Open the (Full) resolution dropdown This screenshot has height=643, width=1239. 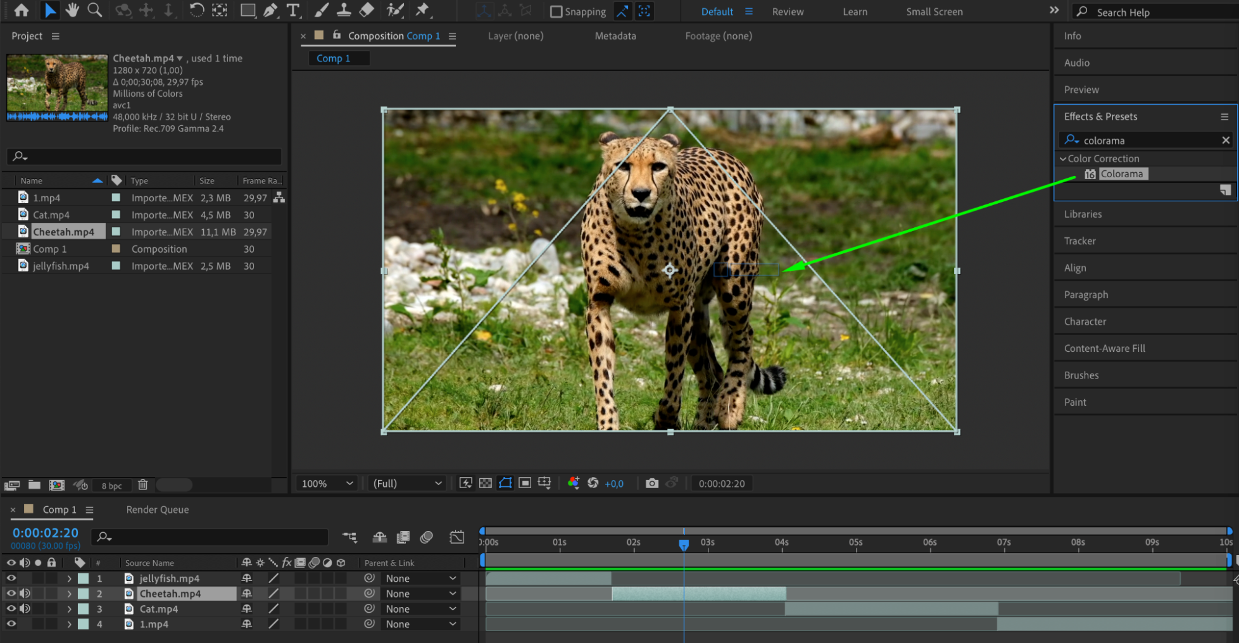(x=407, y=483)
